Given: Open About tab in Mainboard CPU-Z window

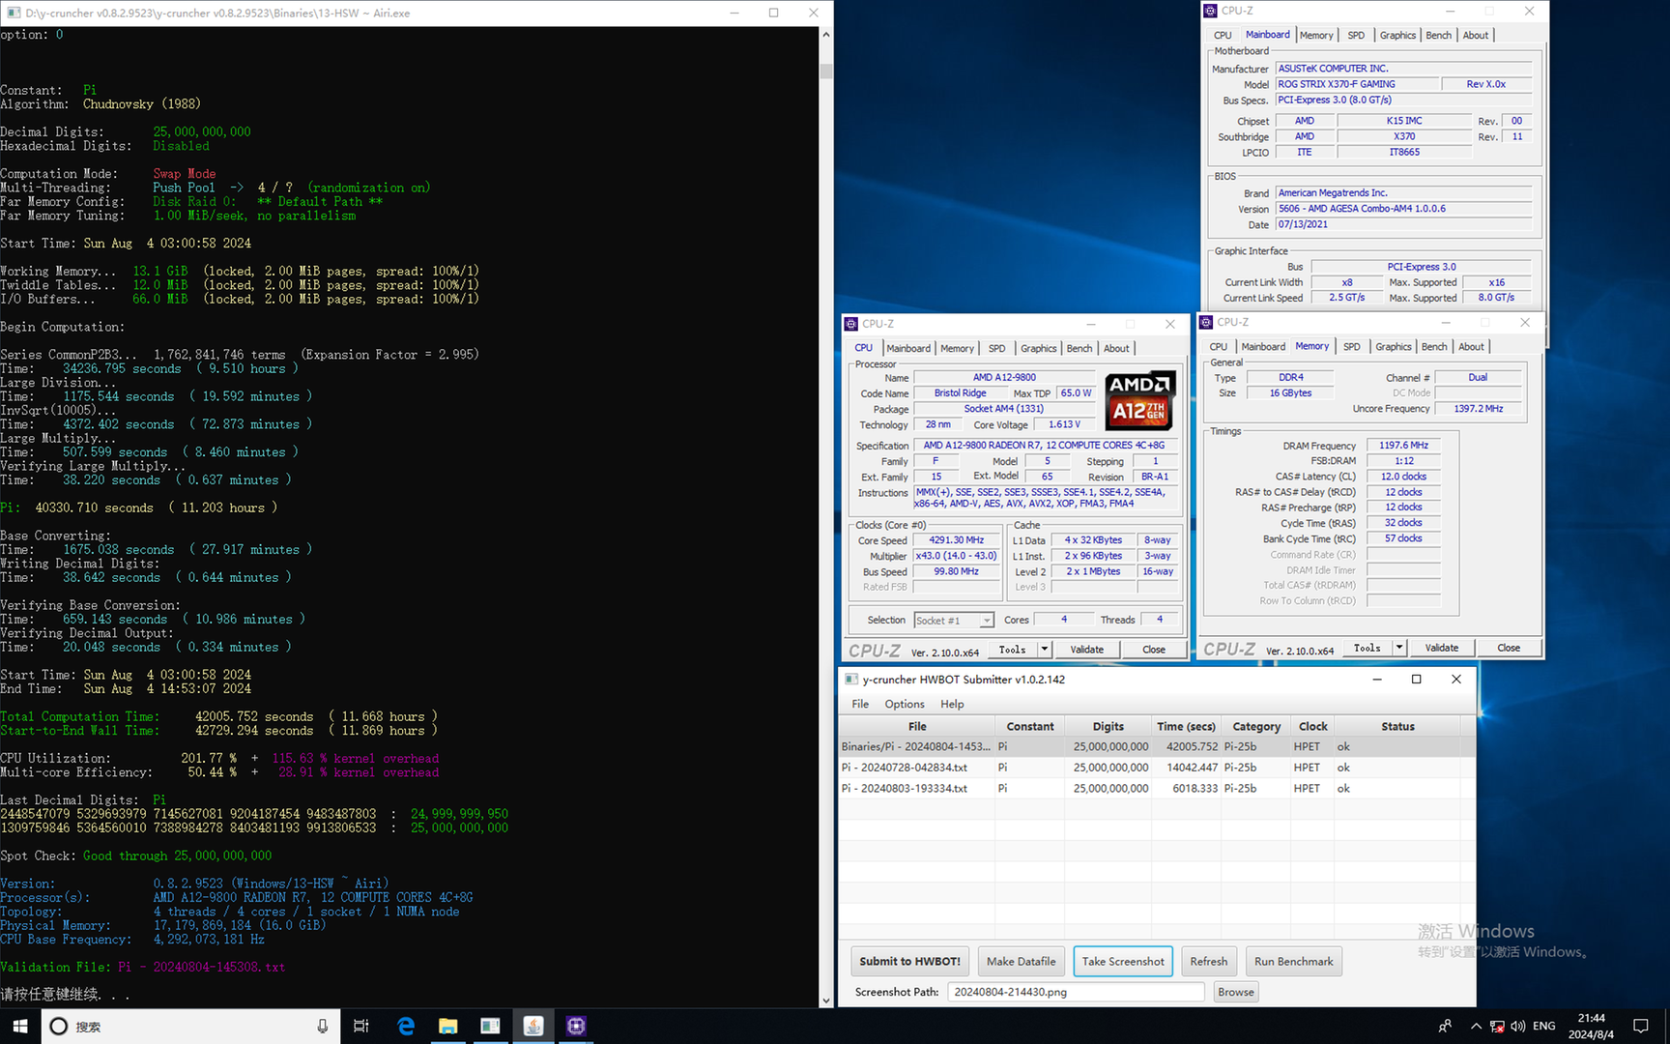Looking at the screenshot, I should [x=1476, y=35].
